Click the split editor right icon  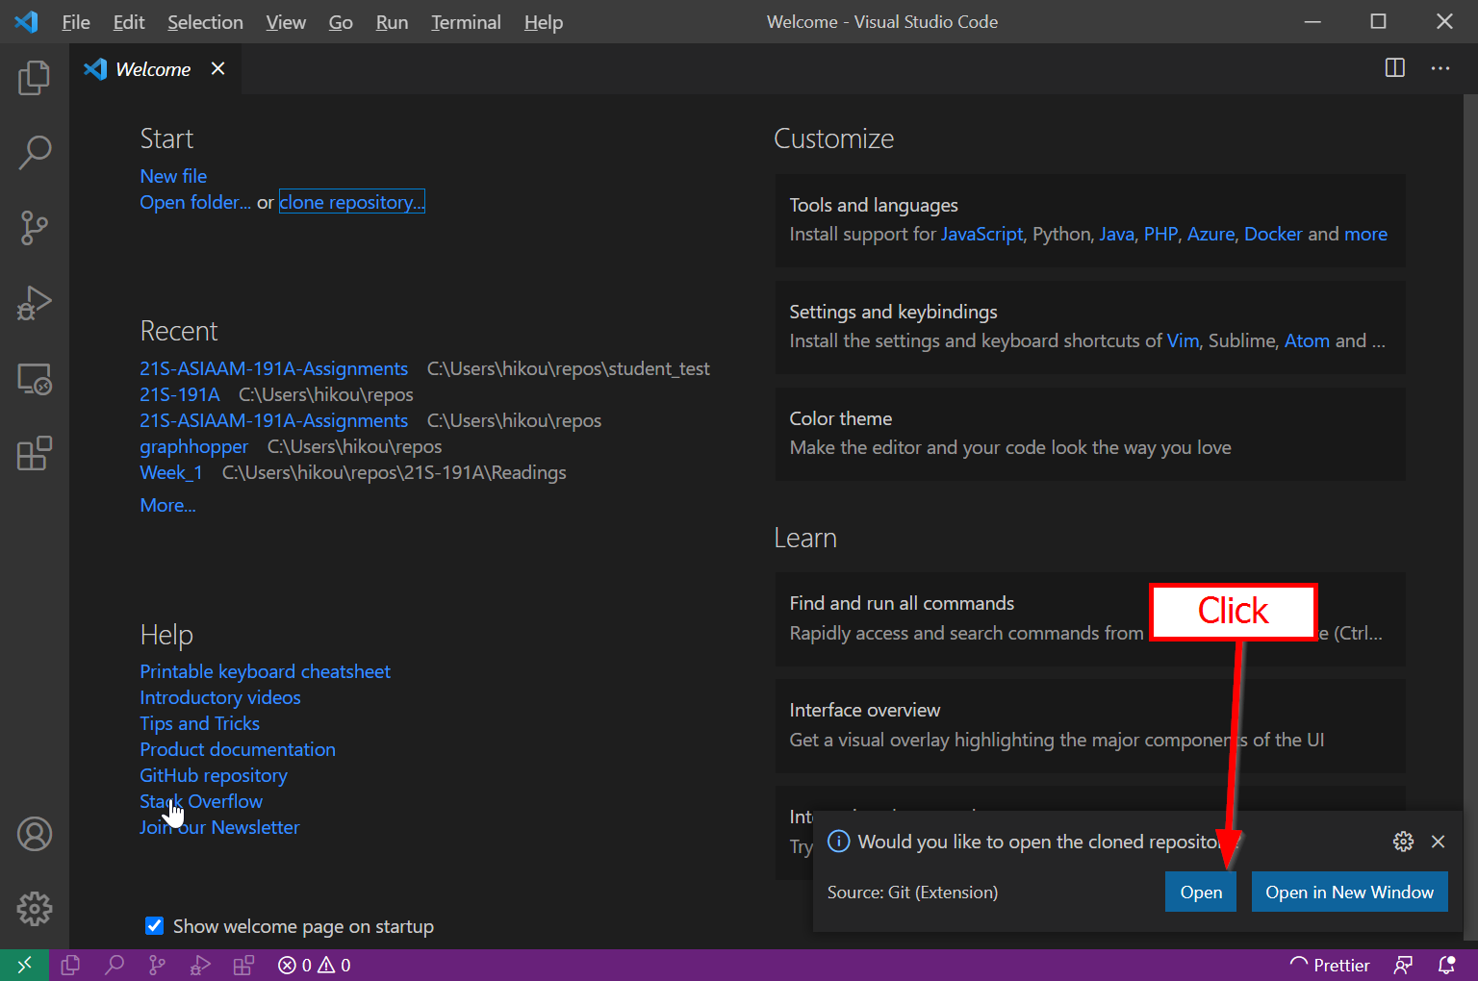[1394, 68]
